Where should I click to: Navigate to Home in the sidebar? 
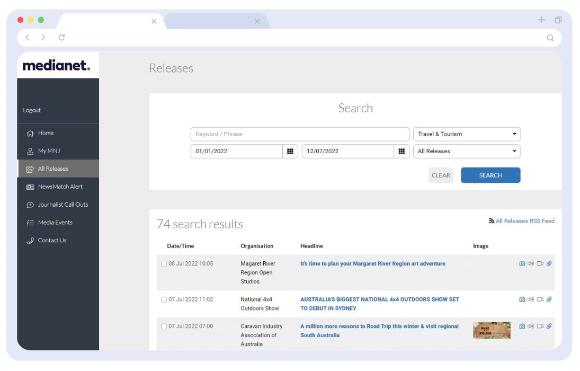(46, 133)
